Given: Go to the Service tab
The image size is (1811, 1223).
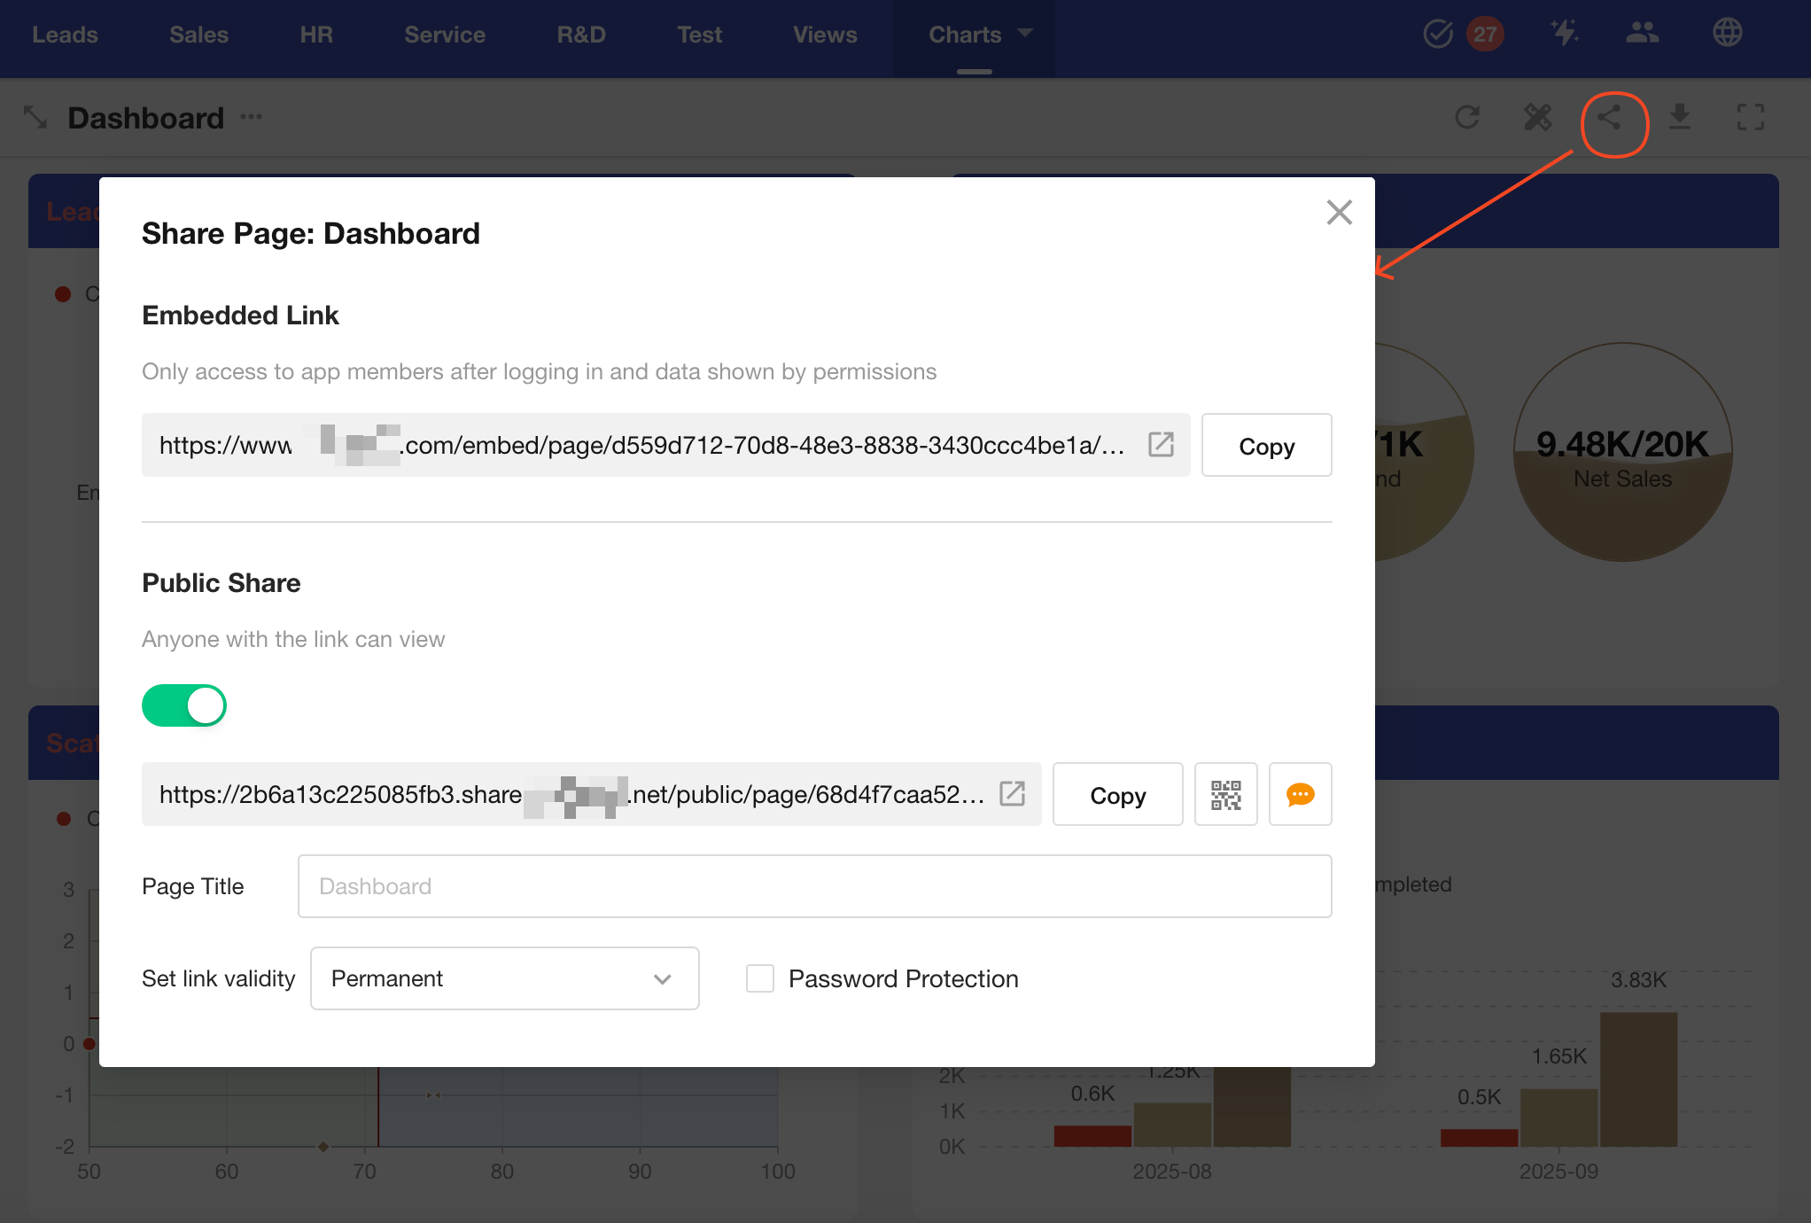Looking at the screenshot, I should coord(445,35).
